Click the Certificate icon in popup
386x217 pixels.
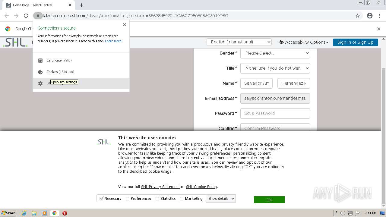pos(40,60)
